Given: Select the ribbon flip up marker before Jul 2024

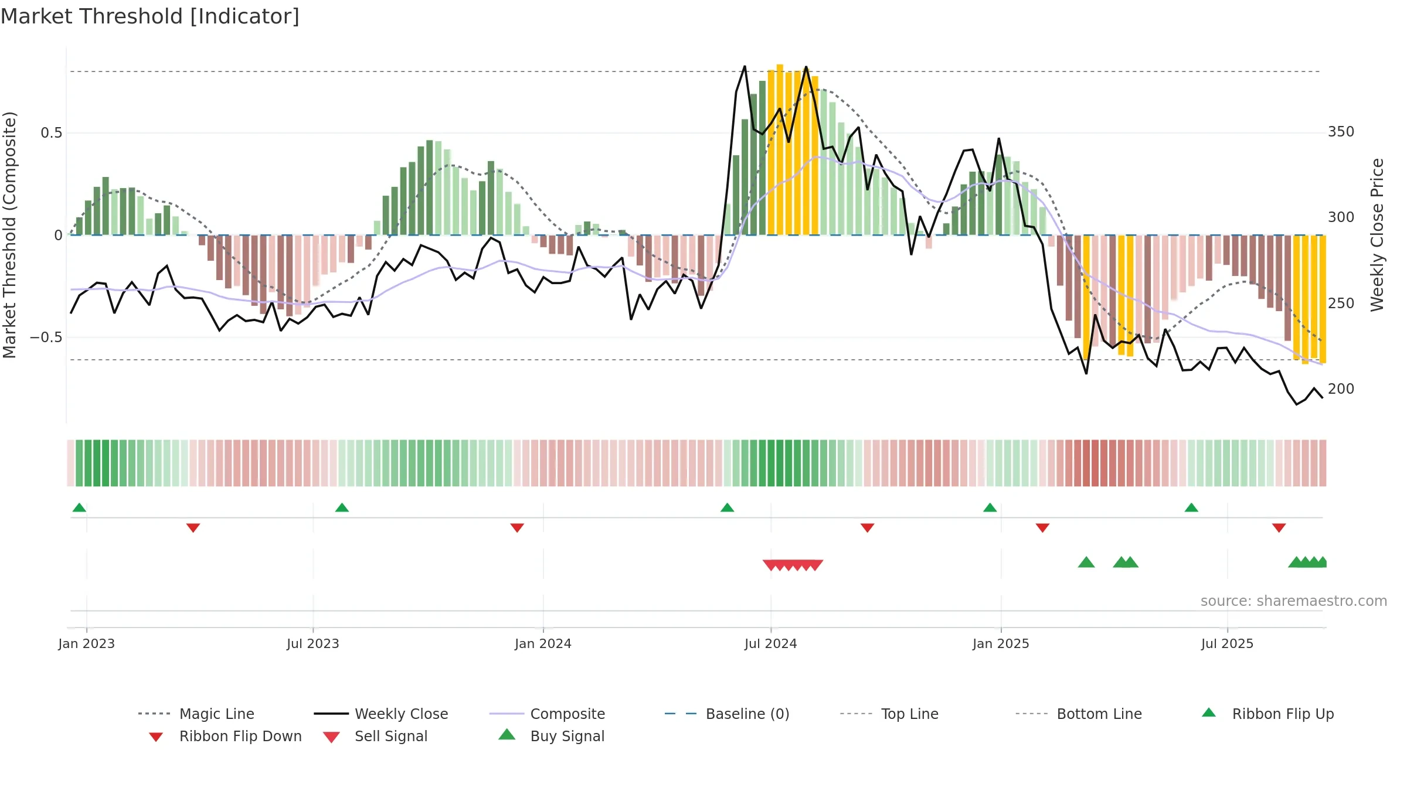Looking at the screenshot, I should tap(727, 507).
